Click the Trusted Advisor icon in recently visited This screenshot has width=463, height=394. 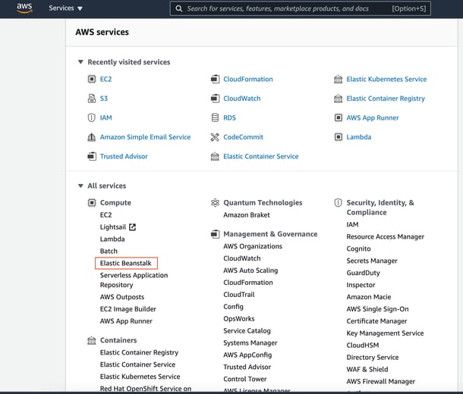pyautogui.click(x=92, y=156)
